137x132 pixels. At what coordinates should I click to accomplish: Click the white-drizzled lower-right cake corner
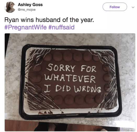[108, 99]
